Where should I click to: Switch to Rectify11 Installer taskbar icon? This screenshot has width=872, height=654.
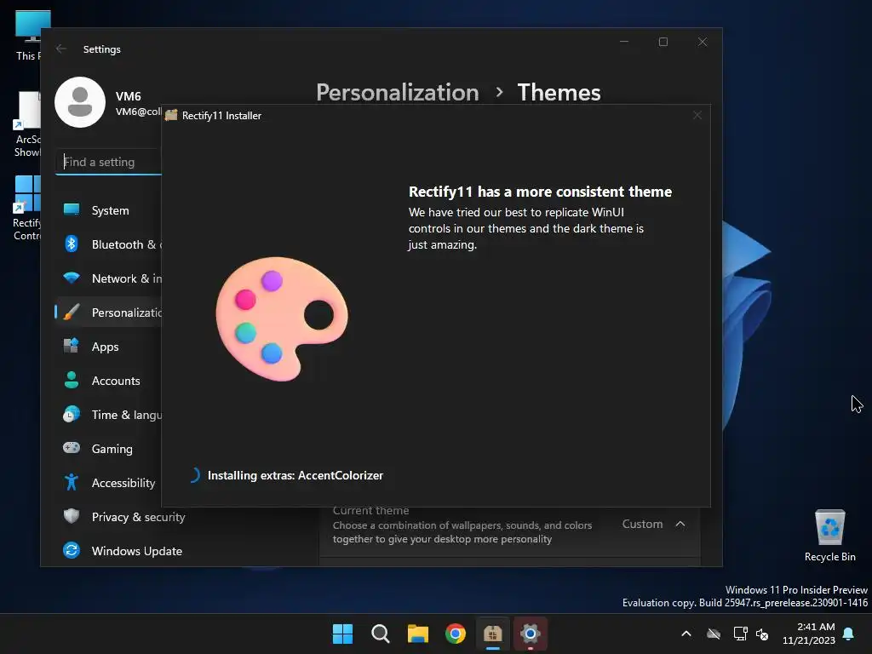pos(493,634)
